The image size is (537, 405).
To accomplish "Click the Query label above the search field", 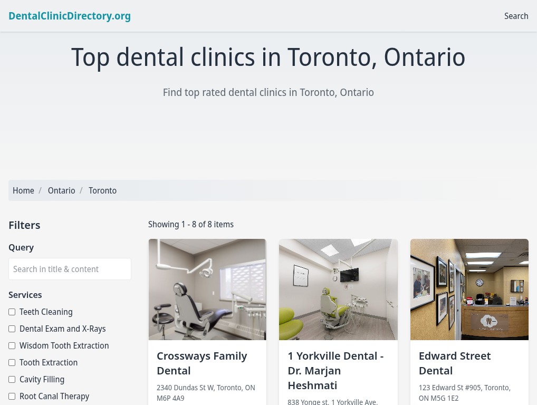I will 21,247.
